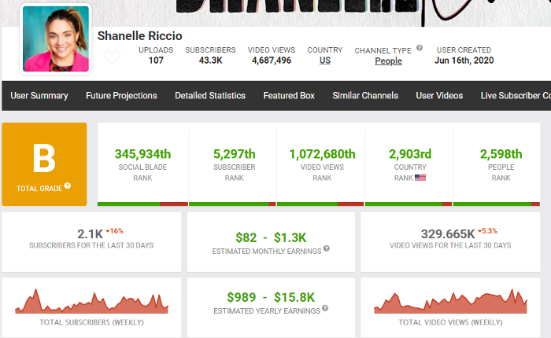Click the help icon beside Channel Type
Screen dimensions: 551x338
click(420, 49)
